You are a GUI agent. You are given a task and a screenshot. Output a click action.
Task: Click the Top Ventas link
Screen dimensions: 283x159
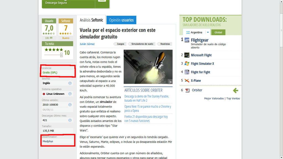point(233,99)
